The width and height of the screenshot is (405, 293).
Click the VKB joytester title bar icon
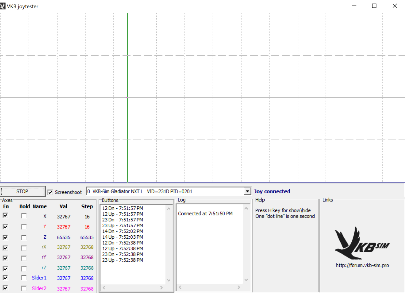[x=3, y=6]
